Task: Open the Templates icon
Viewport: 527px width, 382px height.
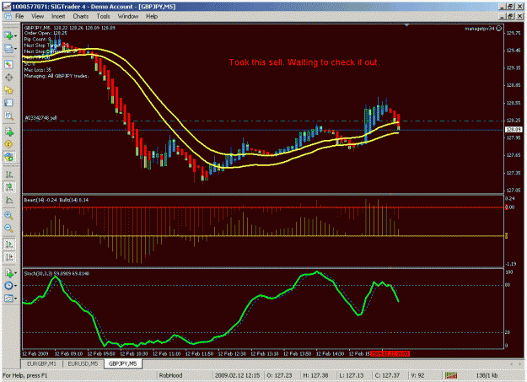Action: (8, 299)
